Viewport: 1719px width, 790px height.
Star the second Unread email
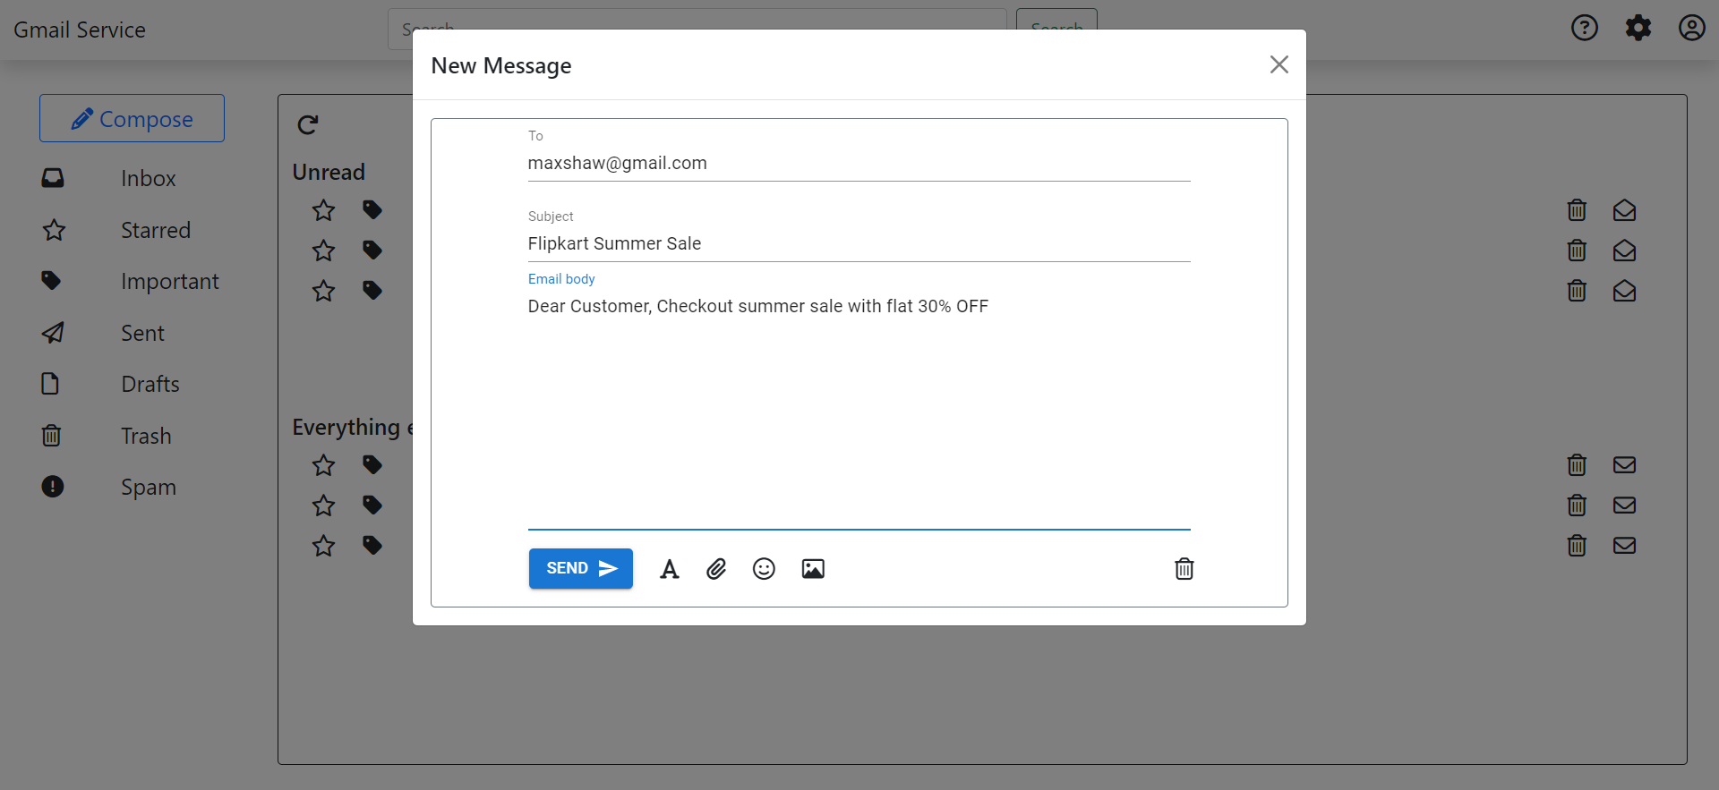point(323,251)
